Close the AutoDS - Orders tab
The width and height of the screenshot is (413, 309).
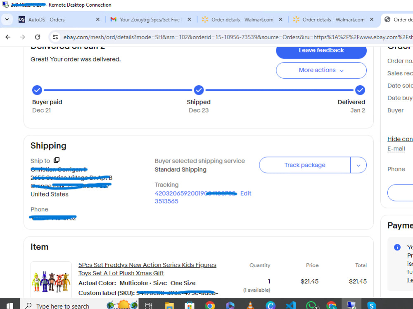tap(98, 19)
